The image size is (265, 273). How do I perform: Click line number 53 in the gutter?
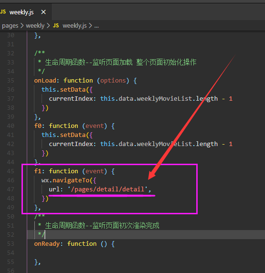pyautogui.click(x=11, y=244)
